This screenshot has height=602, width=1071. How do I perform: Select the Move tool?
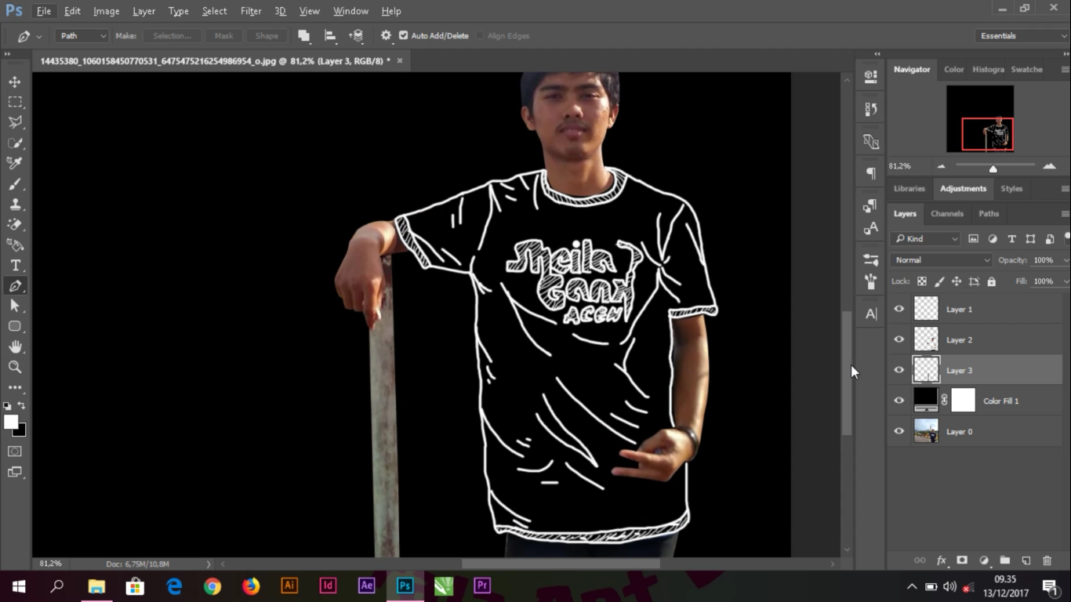coord(14,81)
